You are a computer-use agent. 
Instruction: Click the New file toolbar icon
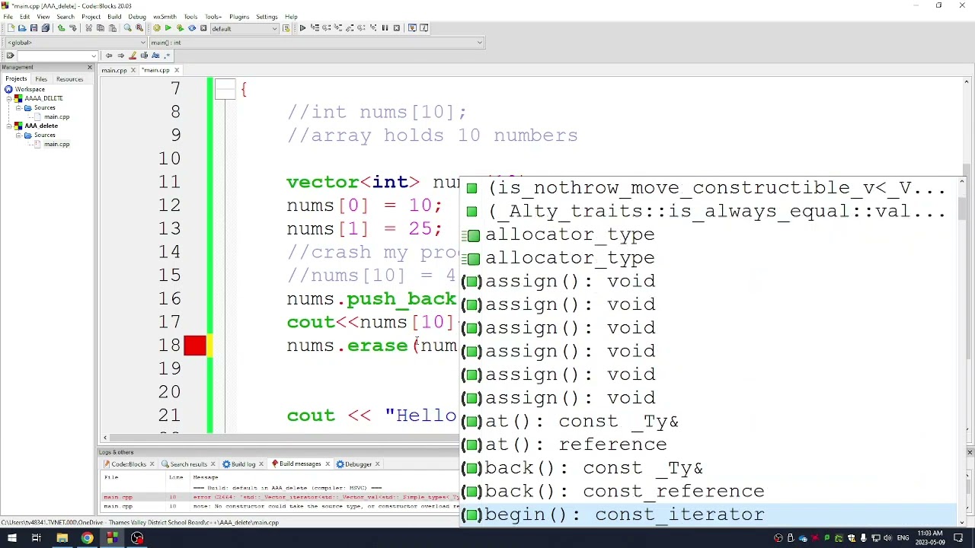click(x=11, y=28)
